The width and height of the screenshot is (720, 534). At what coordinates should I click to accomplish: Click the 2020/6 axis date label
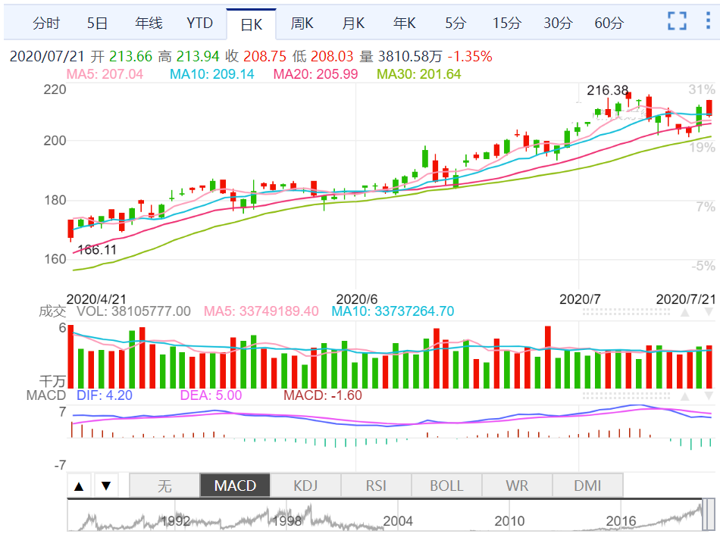[x=357, y=299]
